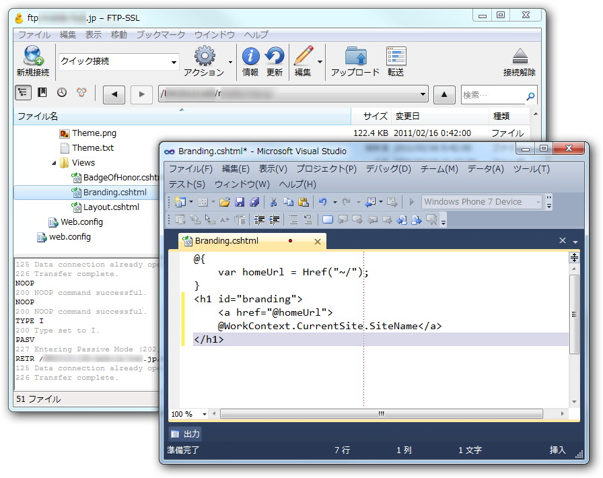The height and width of the screenshot is (478, 603).
Task: Select the lowercase web.config file
Action: pyautogui.click(x=64, y=237)
